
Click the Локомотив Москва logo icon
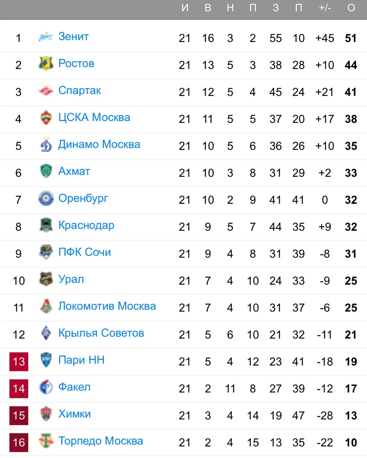46,306
